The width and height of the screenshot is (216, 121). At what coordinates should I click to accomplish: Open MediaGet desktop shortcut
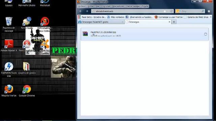45,3
